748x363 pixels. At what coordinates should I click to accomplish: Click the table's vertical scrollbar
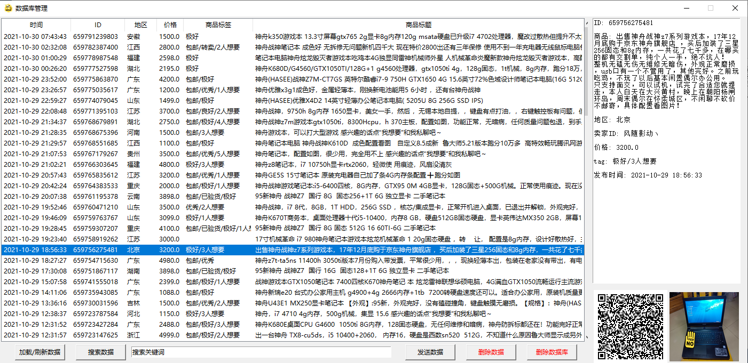(587, 180)
